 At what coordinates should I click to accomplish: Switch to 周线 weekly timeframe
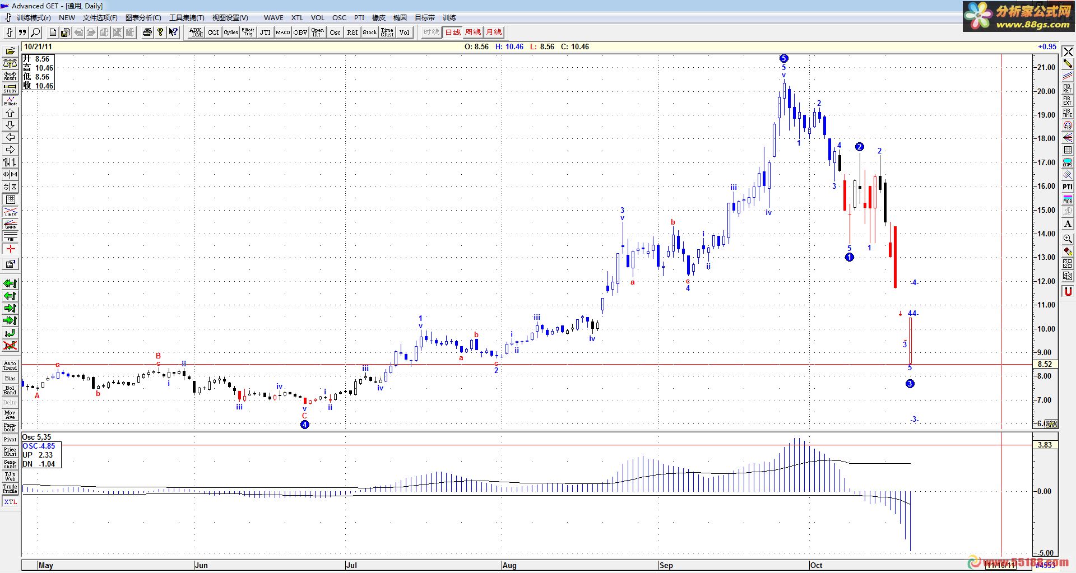(x=473, y=32)
